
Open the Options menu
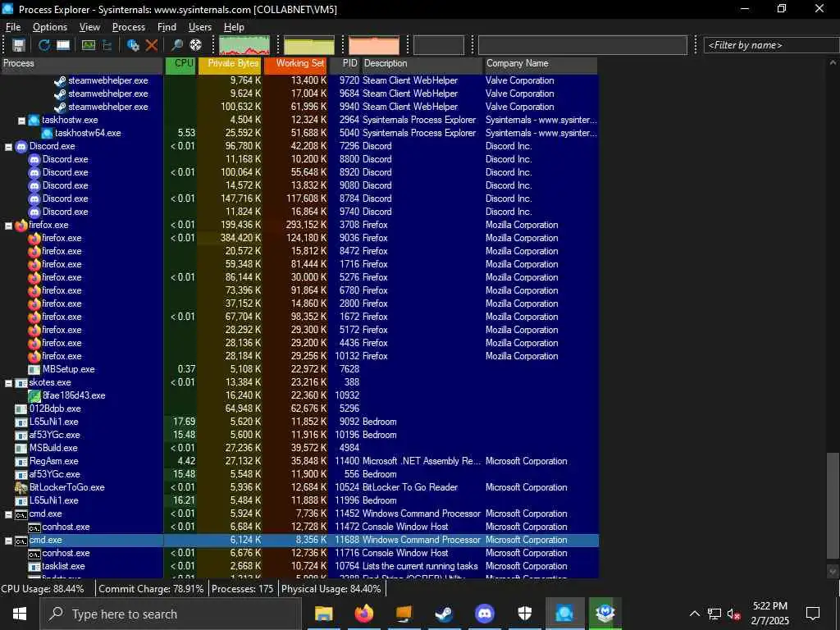[50, 27]
